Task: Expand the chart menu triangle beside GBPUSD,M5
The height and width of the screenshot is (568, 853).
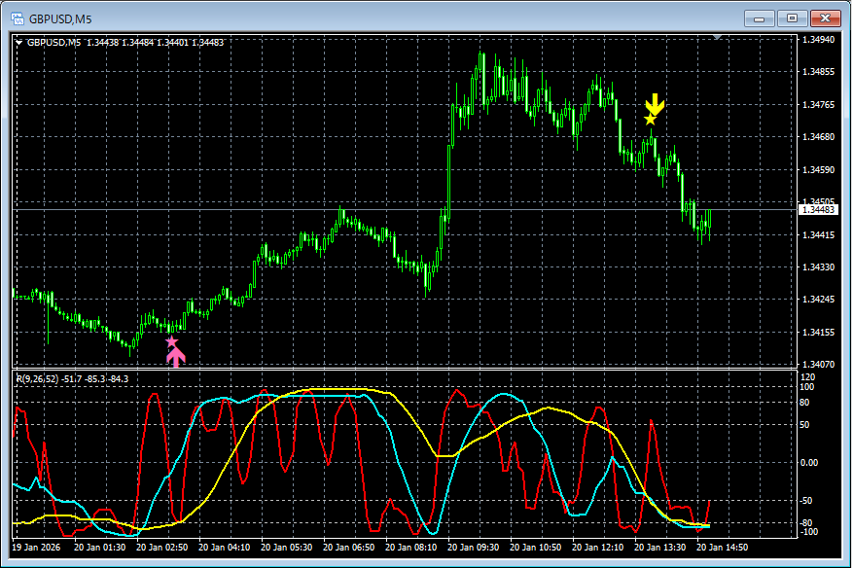Action: [x=19, y=43]
